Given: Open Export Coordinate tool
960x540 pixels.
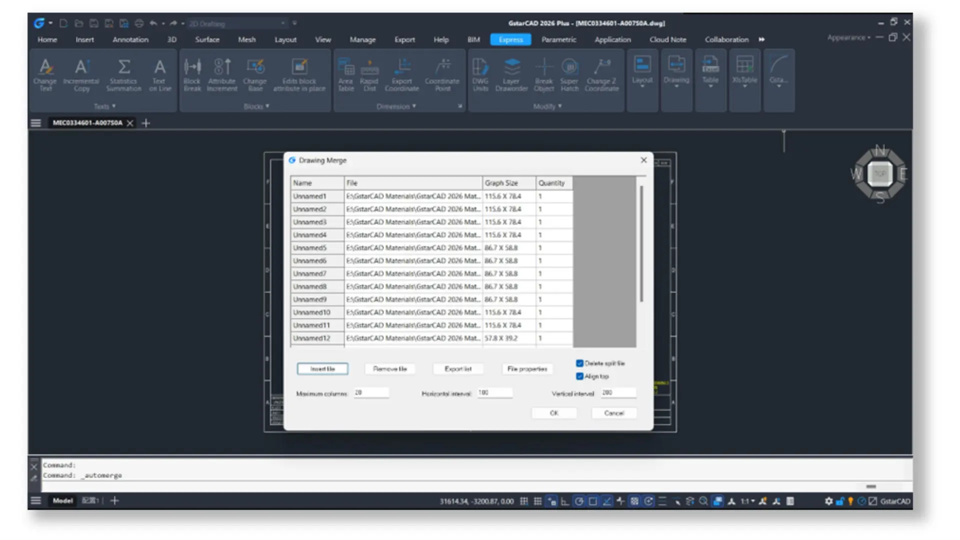Looking at the screenshot, I should 402,75.
